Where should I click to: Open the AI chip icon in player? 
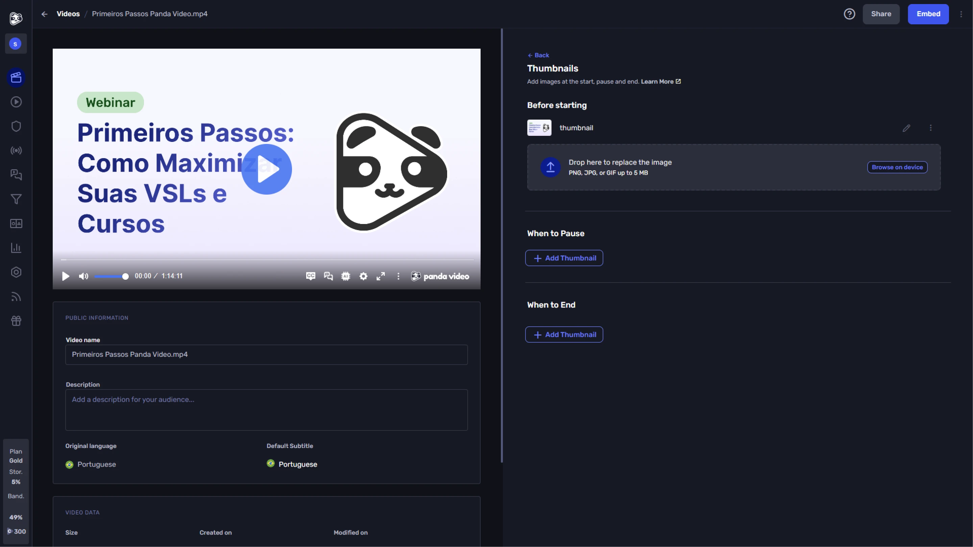click(x=345, y=276)
